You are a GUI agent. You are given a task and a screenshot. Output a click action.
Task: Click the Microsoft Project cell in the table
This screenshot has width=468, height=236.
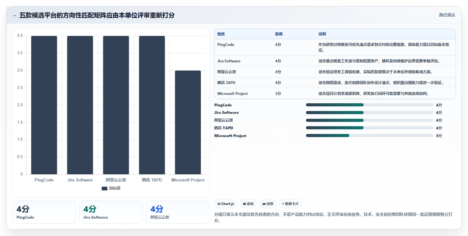point(233,94)
